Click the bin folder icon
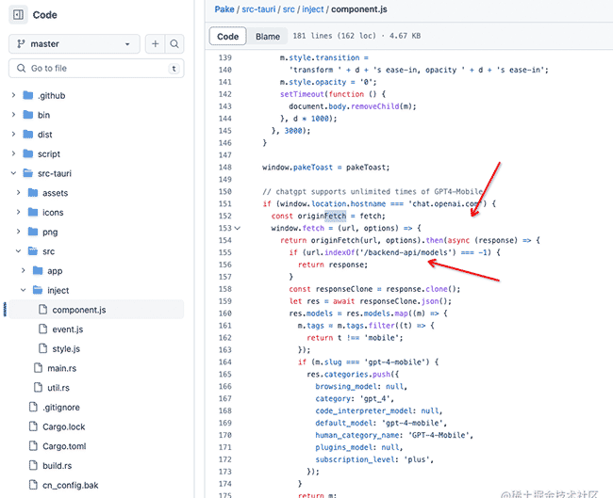 tap(28, 115)
